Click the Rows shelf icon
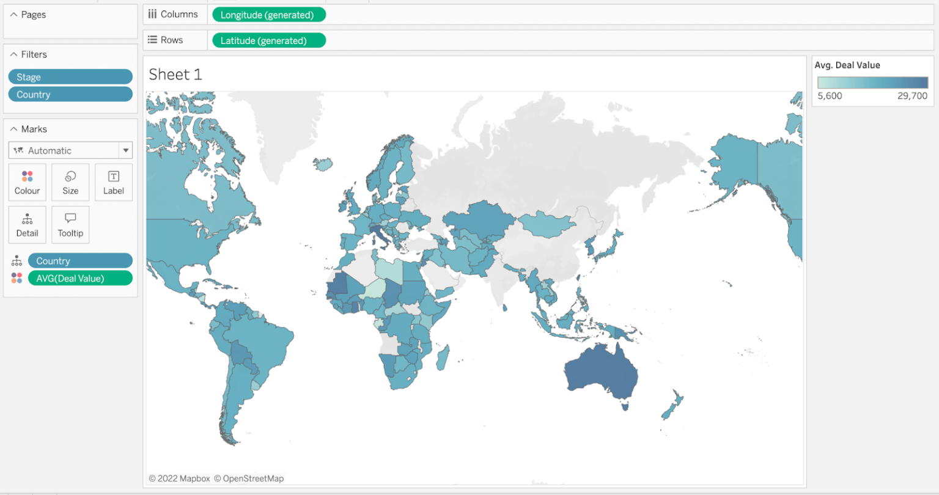The image size is (939, 495). tap(152, 40)
